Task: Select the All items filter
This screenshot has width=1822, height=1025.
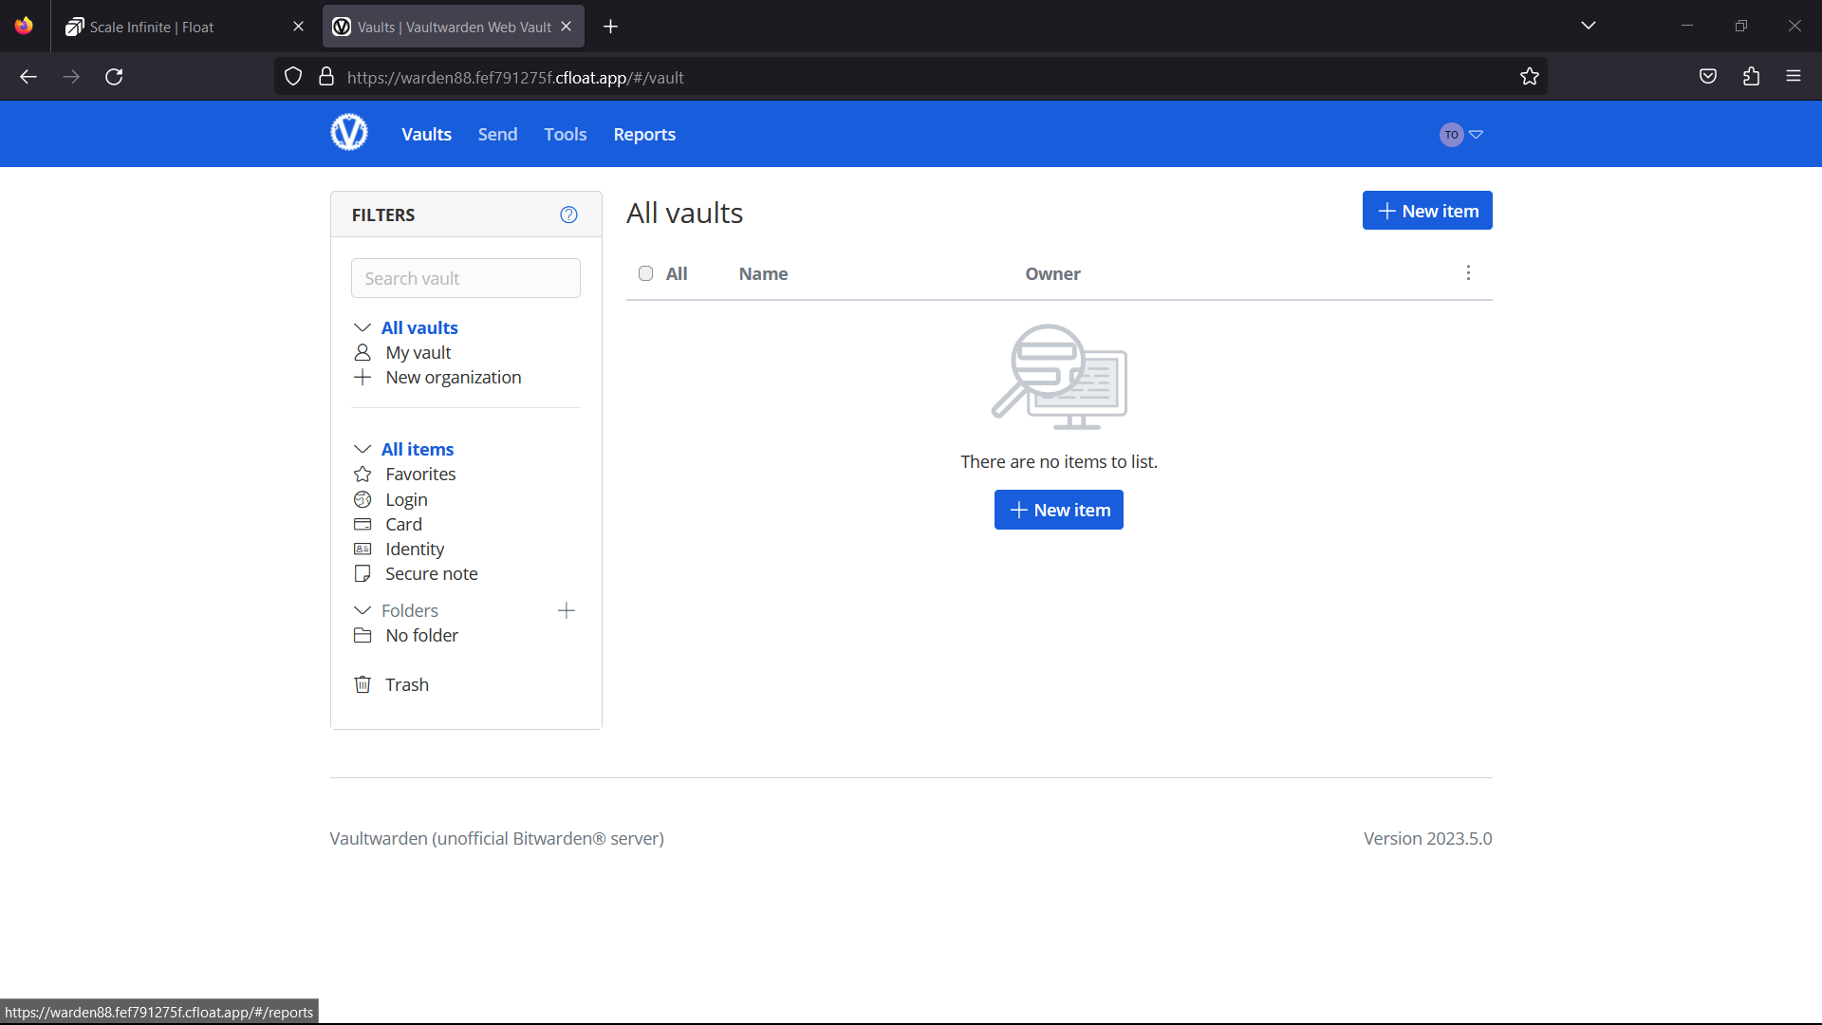Action: (x=418, y=449)
